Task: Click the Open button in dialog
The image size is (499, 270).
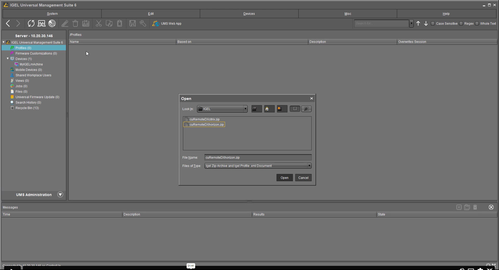Action: click(x=285, y=178)
